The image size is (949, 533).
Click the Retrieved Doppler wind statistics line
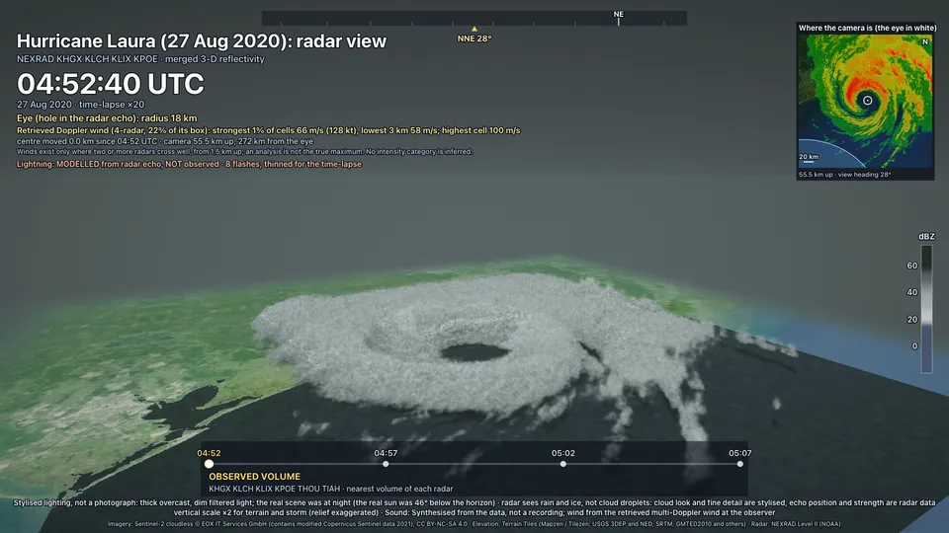(268, 130)
